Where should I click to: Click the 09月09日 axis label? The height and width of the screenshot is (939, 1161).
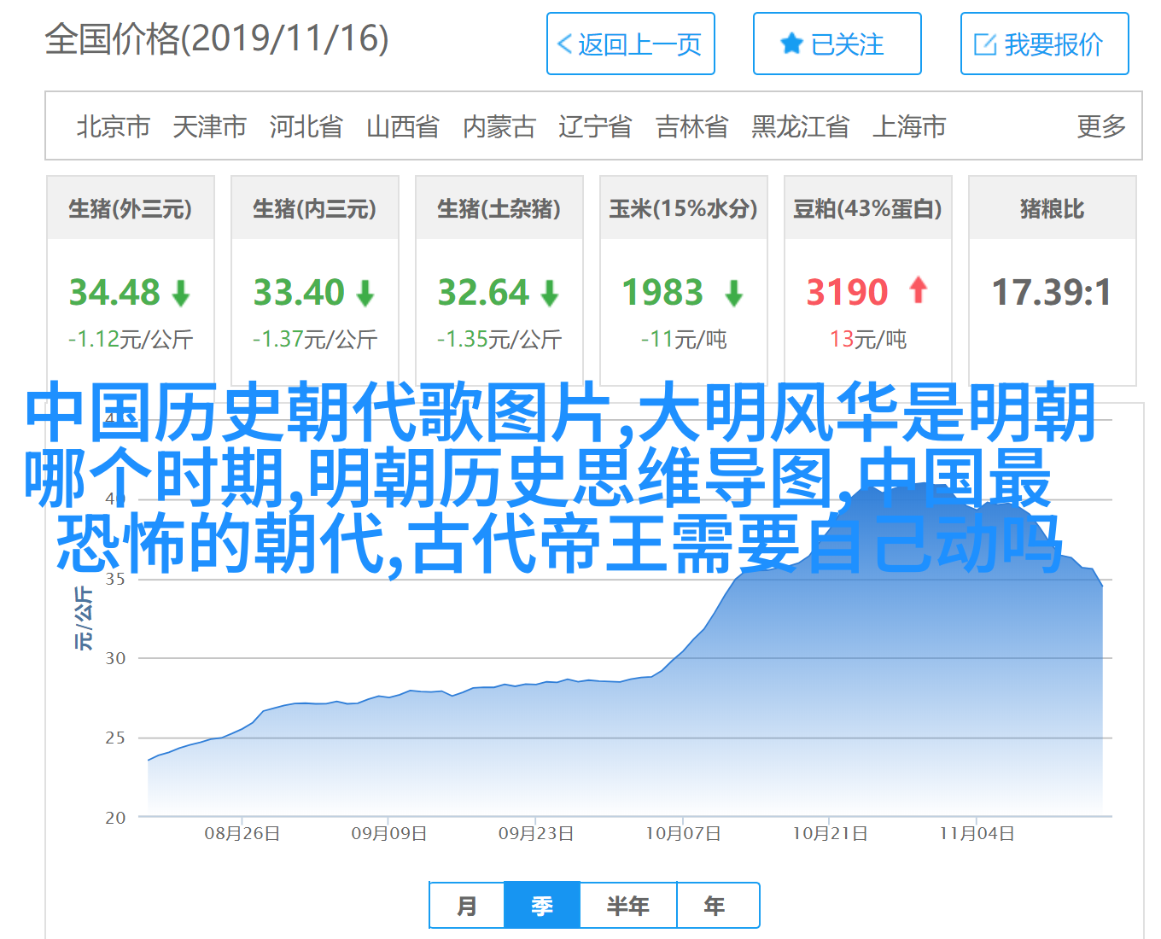coord(389,833)
